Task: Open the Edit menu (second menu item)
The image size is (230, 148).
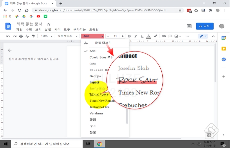Action: (29, 29)
